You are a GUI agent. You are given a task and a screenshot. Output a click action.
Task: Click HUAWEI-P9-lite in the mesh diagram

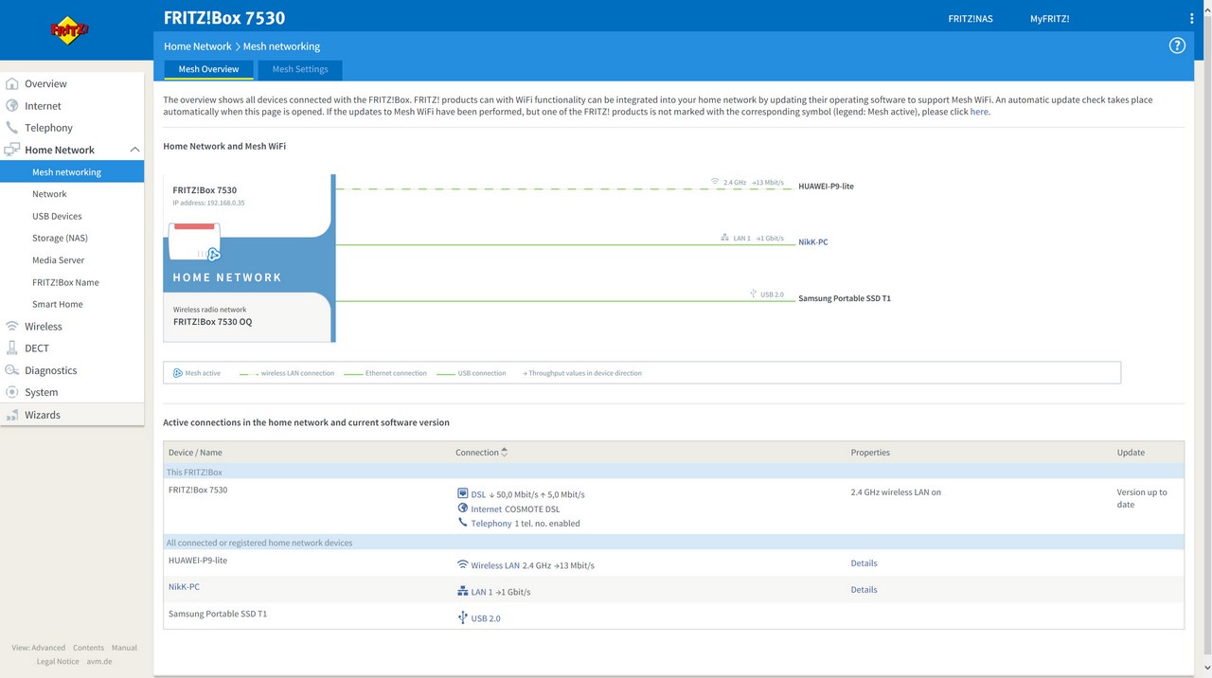pyautogui.click(x=826, y=187)
